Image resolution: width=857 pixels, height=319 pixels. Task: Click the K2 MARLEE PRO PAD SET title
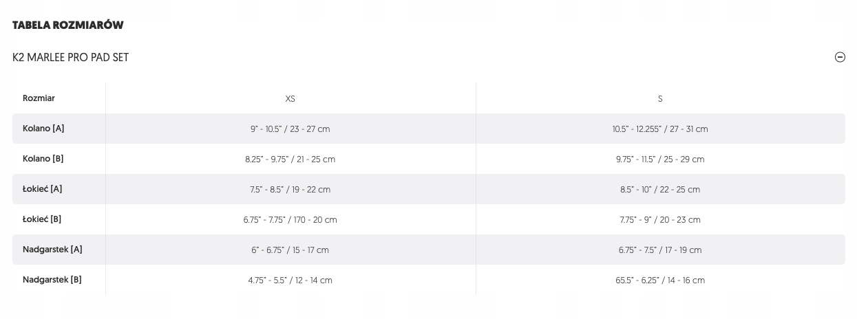(71, 58)
